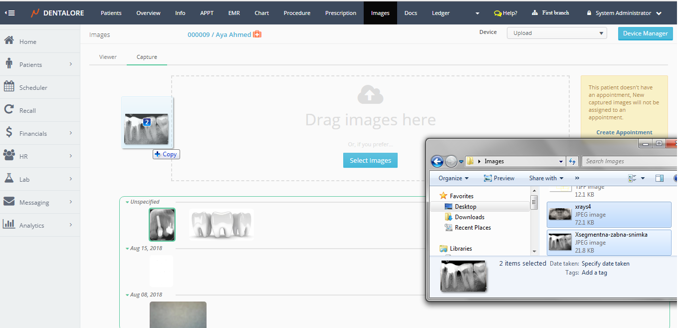Collapse the Aug 15, 2018 group

128,249
